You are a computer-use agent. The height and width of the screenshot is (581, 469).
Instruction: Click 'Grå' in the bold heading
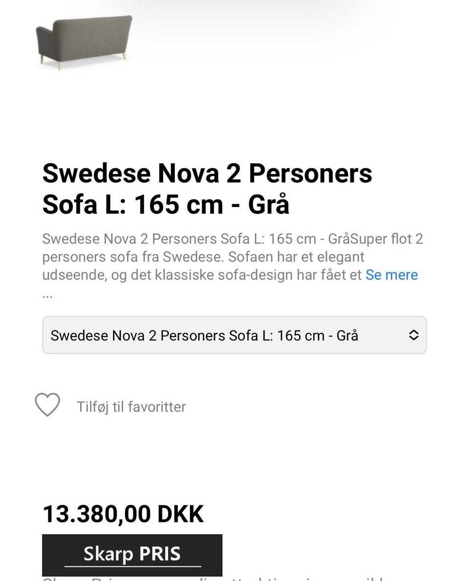click(269, 205)
